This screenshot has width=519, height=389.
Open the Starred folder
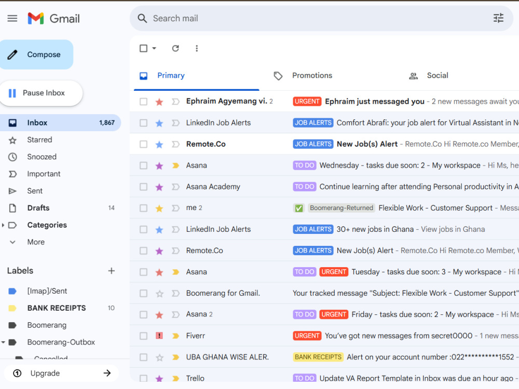click(39, 140)
